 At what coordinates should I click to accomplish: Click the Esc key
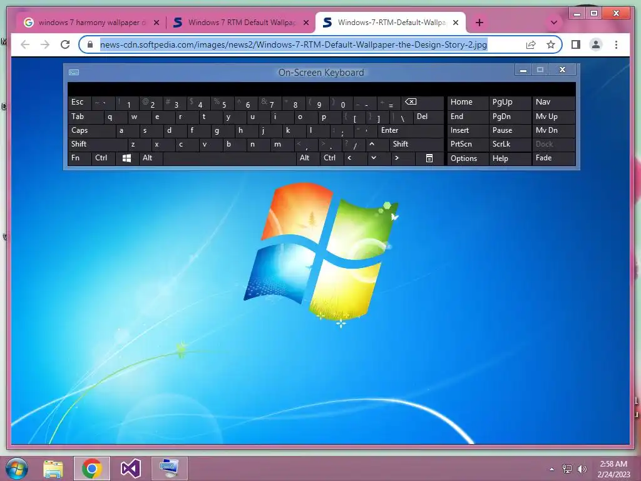click(79, 103)
